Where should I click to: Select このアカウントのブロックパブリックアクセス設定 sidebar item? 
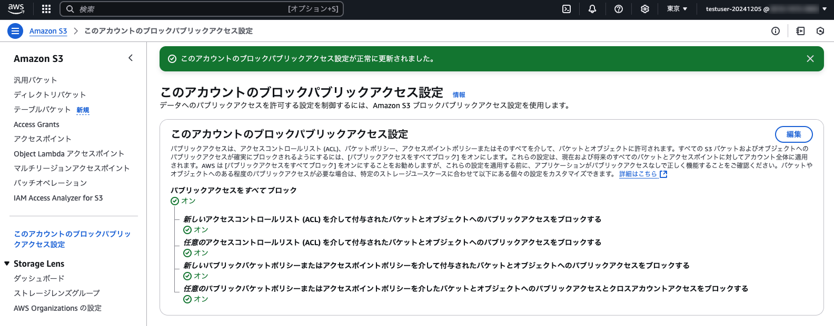pos(72,239)
